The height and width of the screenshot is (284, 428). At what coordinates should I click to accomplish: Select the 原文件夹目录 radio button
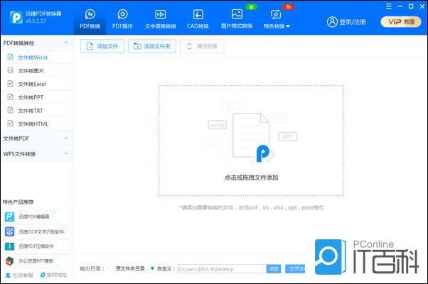click(111, 268)
